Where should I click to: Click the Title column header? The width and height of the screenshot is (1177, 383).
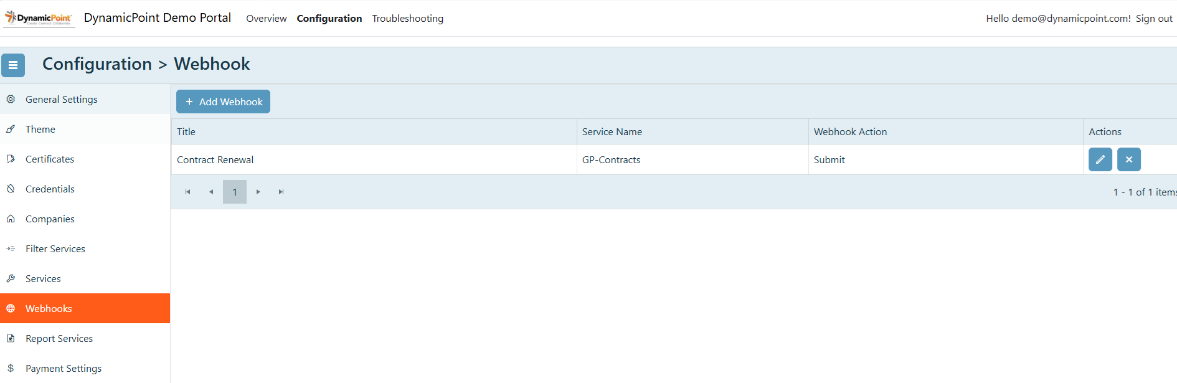coord(374,131)
